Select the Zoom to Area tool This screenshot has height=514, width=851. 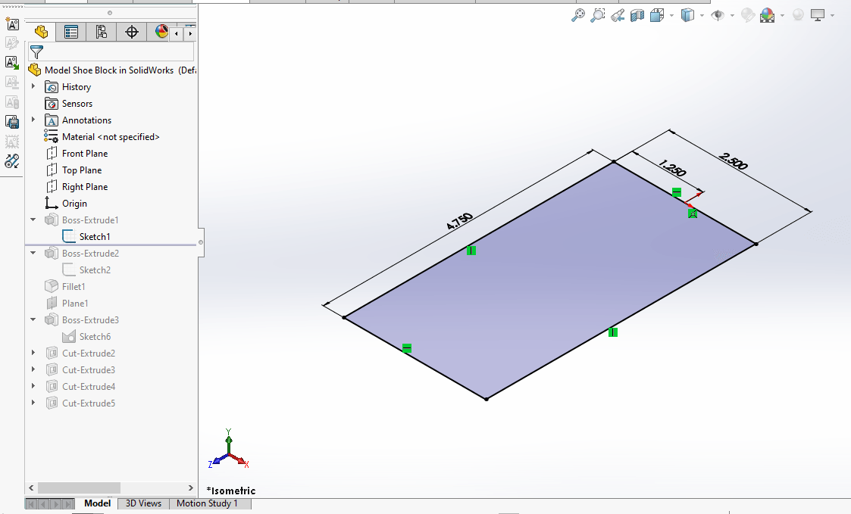click(598, 15)
